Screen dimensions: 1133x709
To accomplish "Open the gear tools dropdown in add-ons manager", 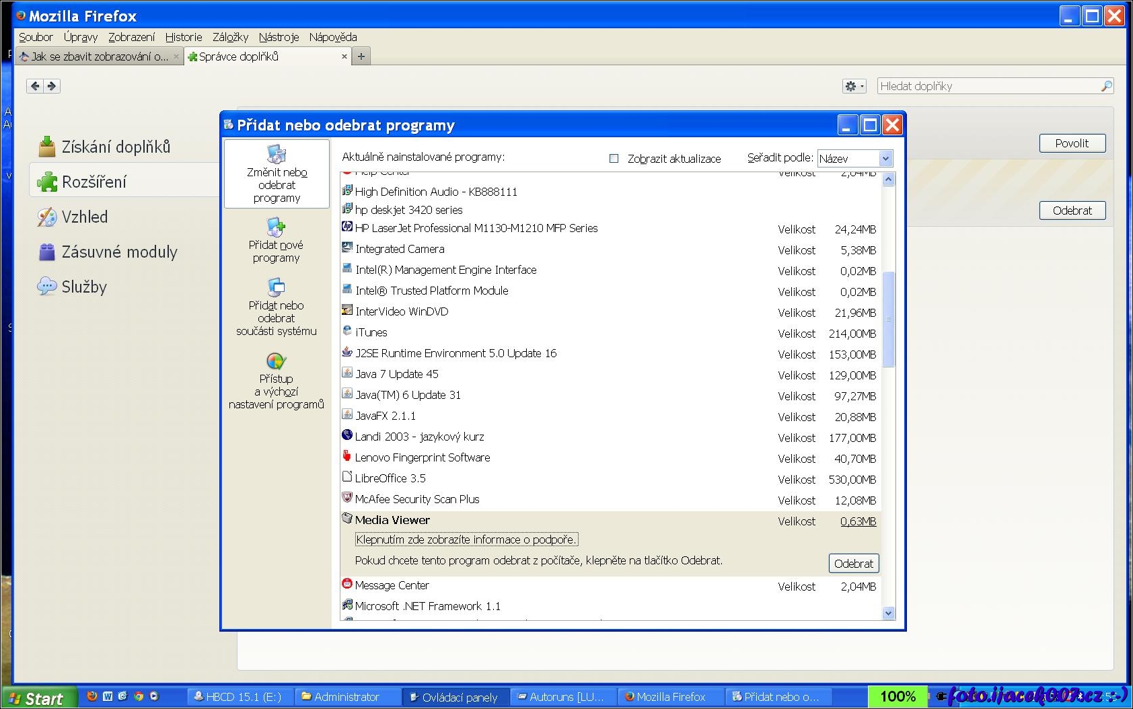I will point(854,86).
